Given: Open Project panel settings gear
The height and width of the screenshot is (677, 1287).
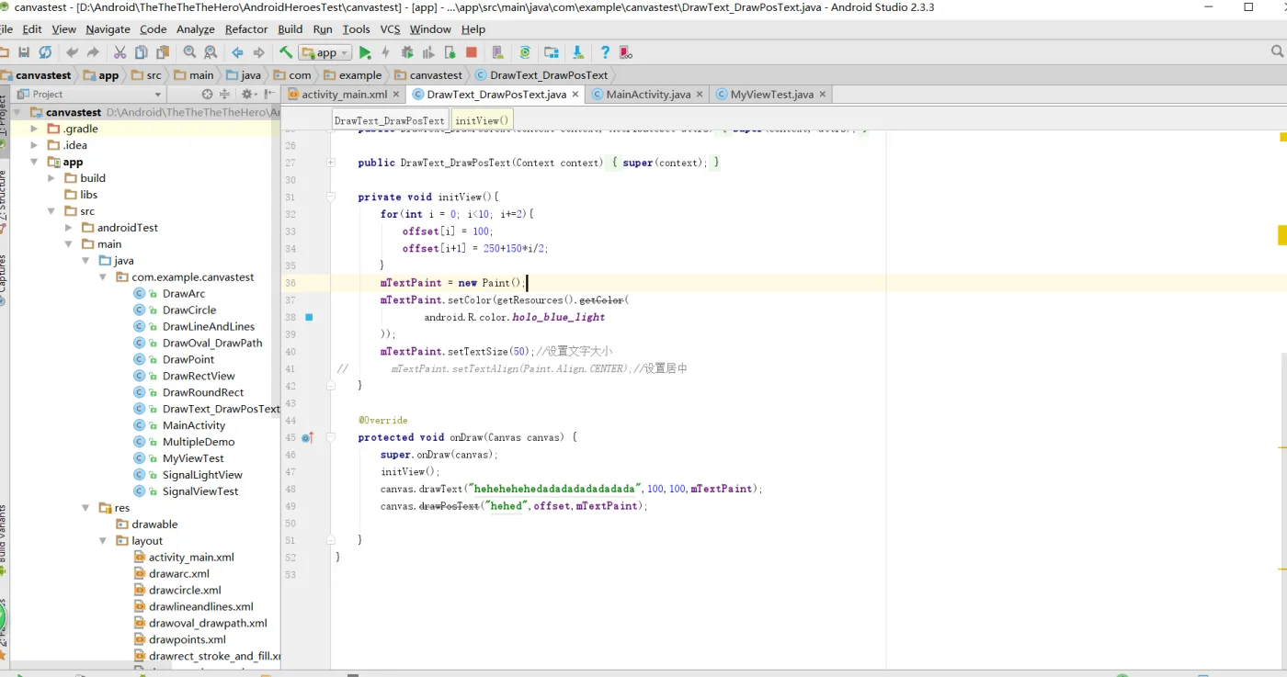Looking at the screenshot, I should [x=247, y=94].
